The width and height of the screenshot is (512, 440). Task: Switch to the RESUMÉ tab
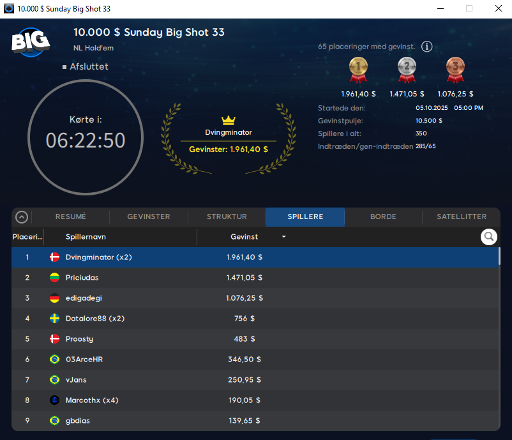pyautogui.click(x=70, y=217)
